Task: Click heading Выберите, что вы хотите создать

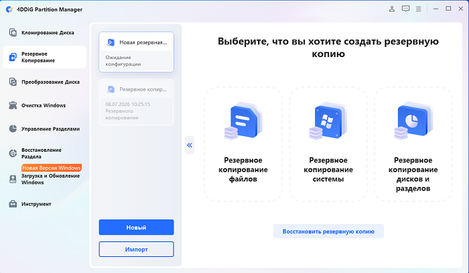Action: [328, 48]
